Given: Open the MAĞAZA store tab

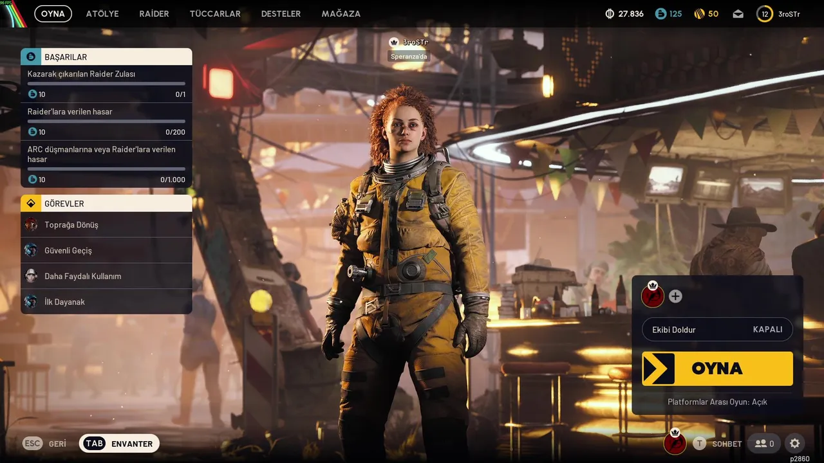Looking at the screenshot, I should point(341,14).
